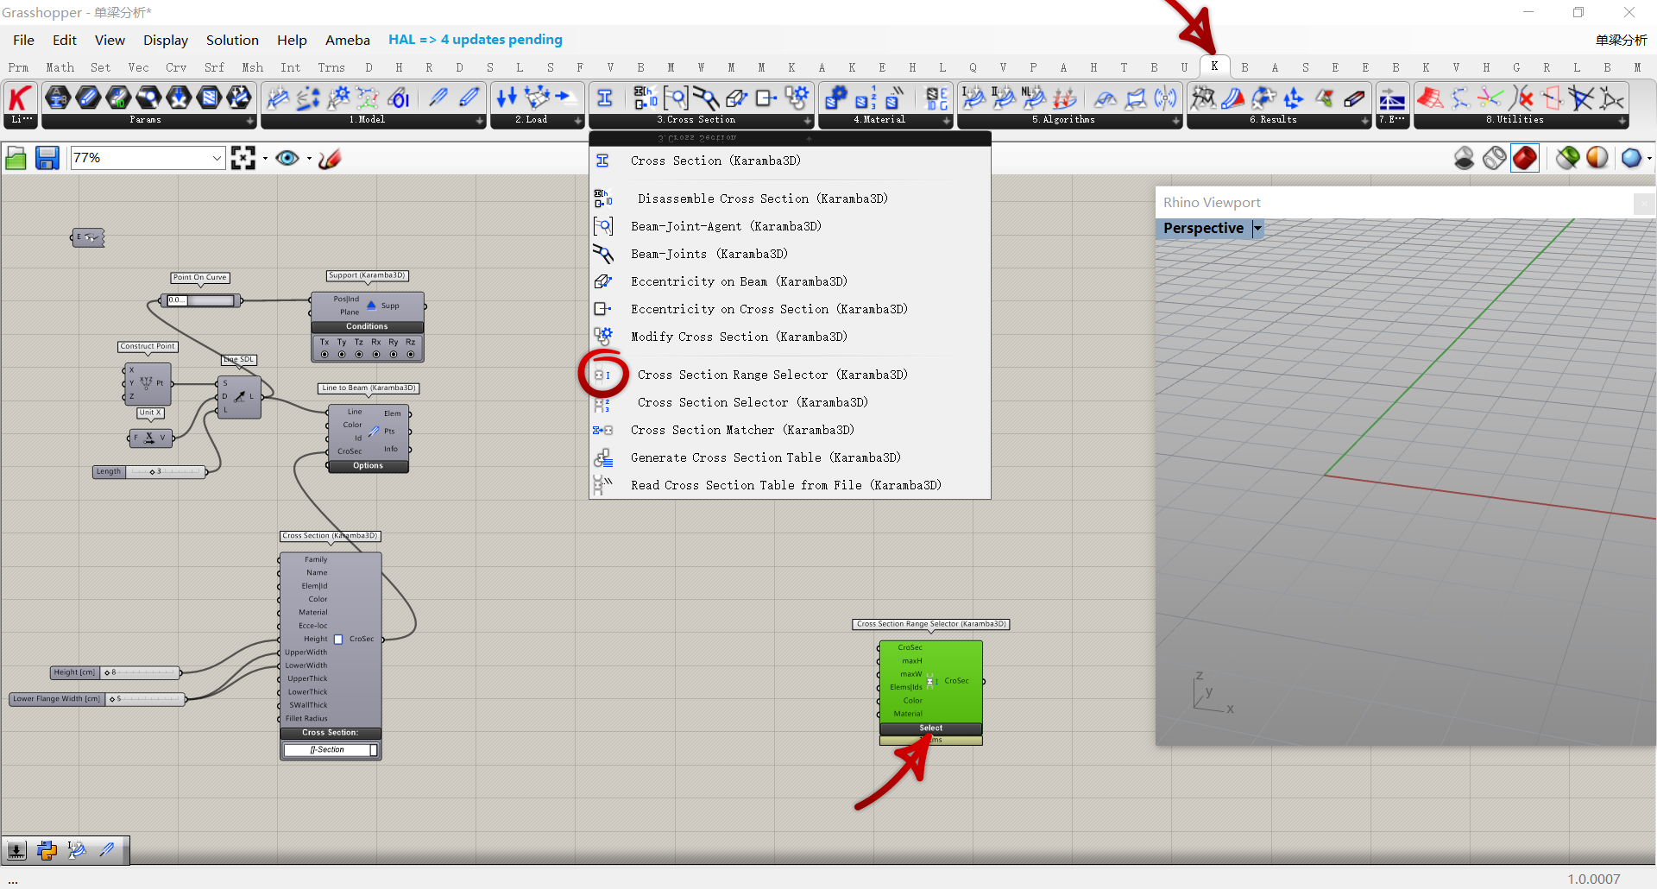Toggle the preview eye icon
Viewport: 1657px width, 889px height.
click(287, 158)
